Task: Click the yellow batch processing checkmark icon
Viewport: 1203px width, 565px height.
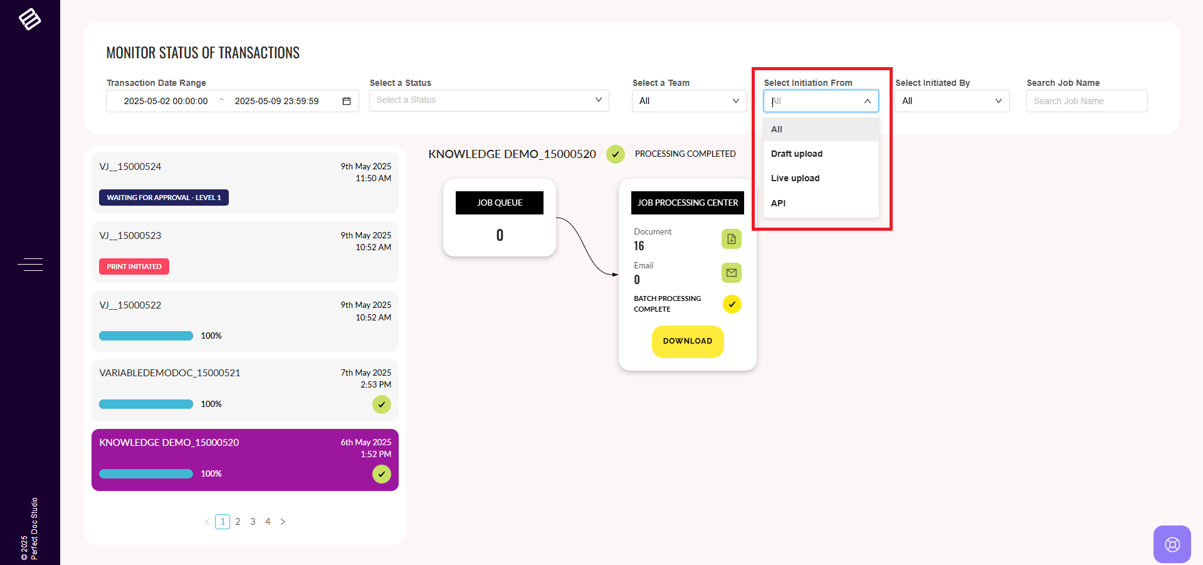Action: click(732, 304)
